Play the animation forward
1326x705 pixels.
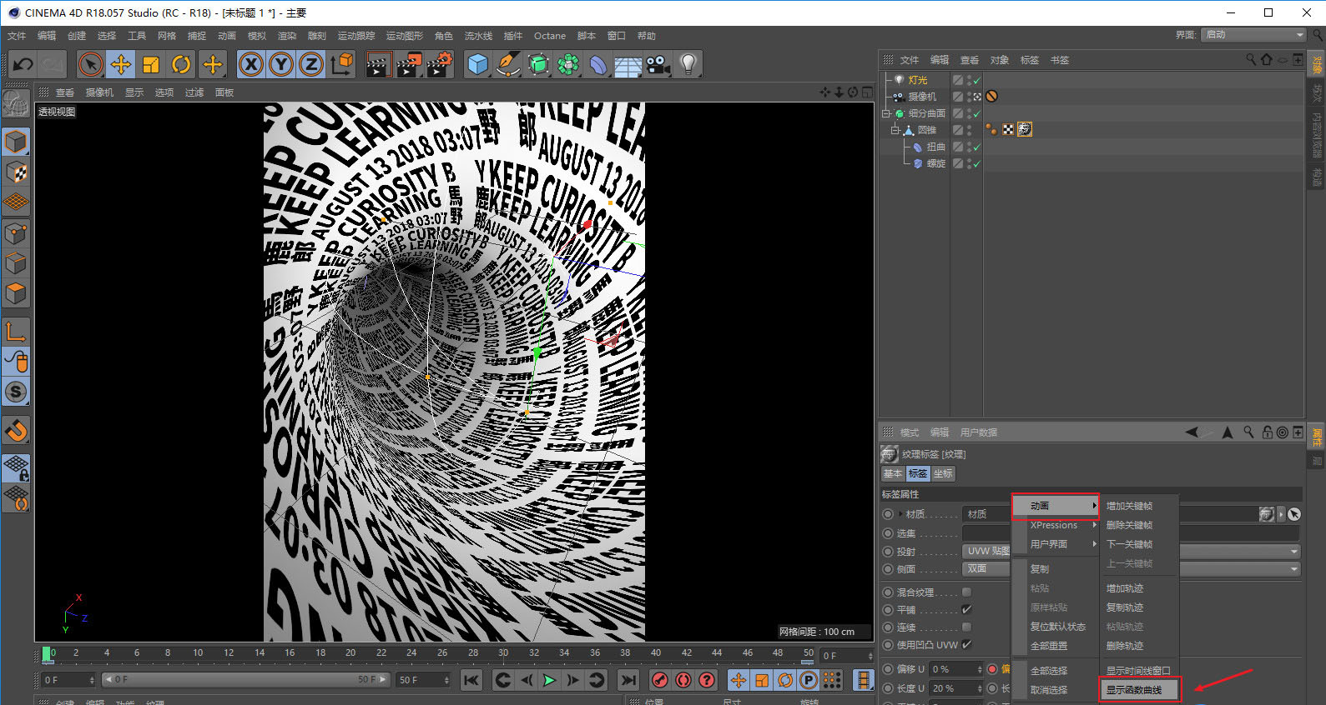coord(549,680)
